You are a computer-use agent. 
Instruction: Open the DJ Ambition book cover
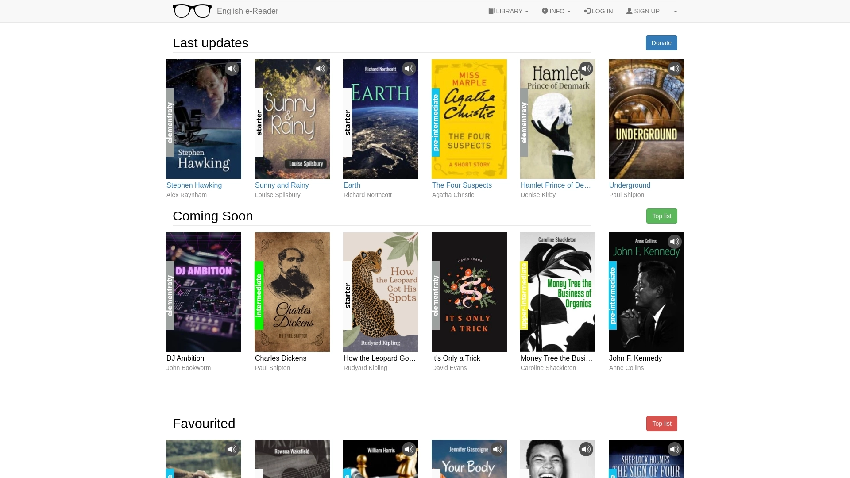tap(204, 292)
